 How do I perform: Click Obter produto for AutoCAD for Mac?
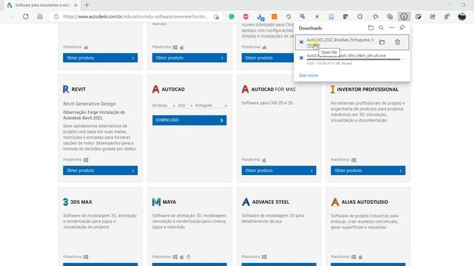[278, 171]
